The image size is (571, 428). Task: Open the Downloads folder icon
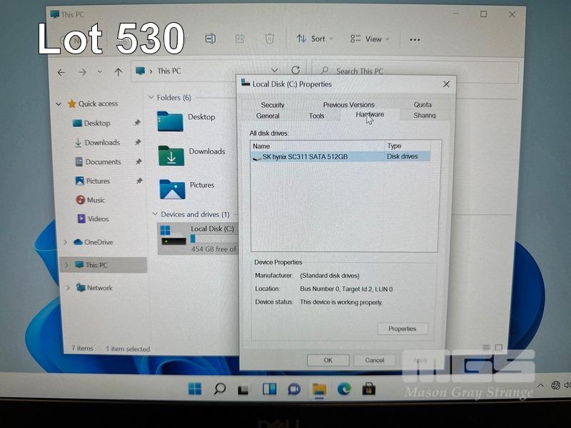tap(172, 155)
